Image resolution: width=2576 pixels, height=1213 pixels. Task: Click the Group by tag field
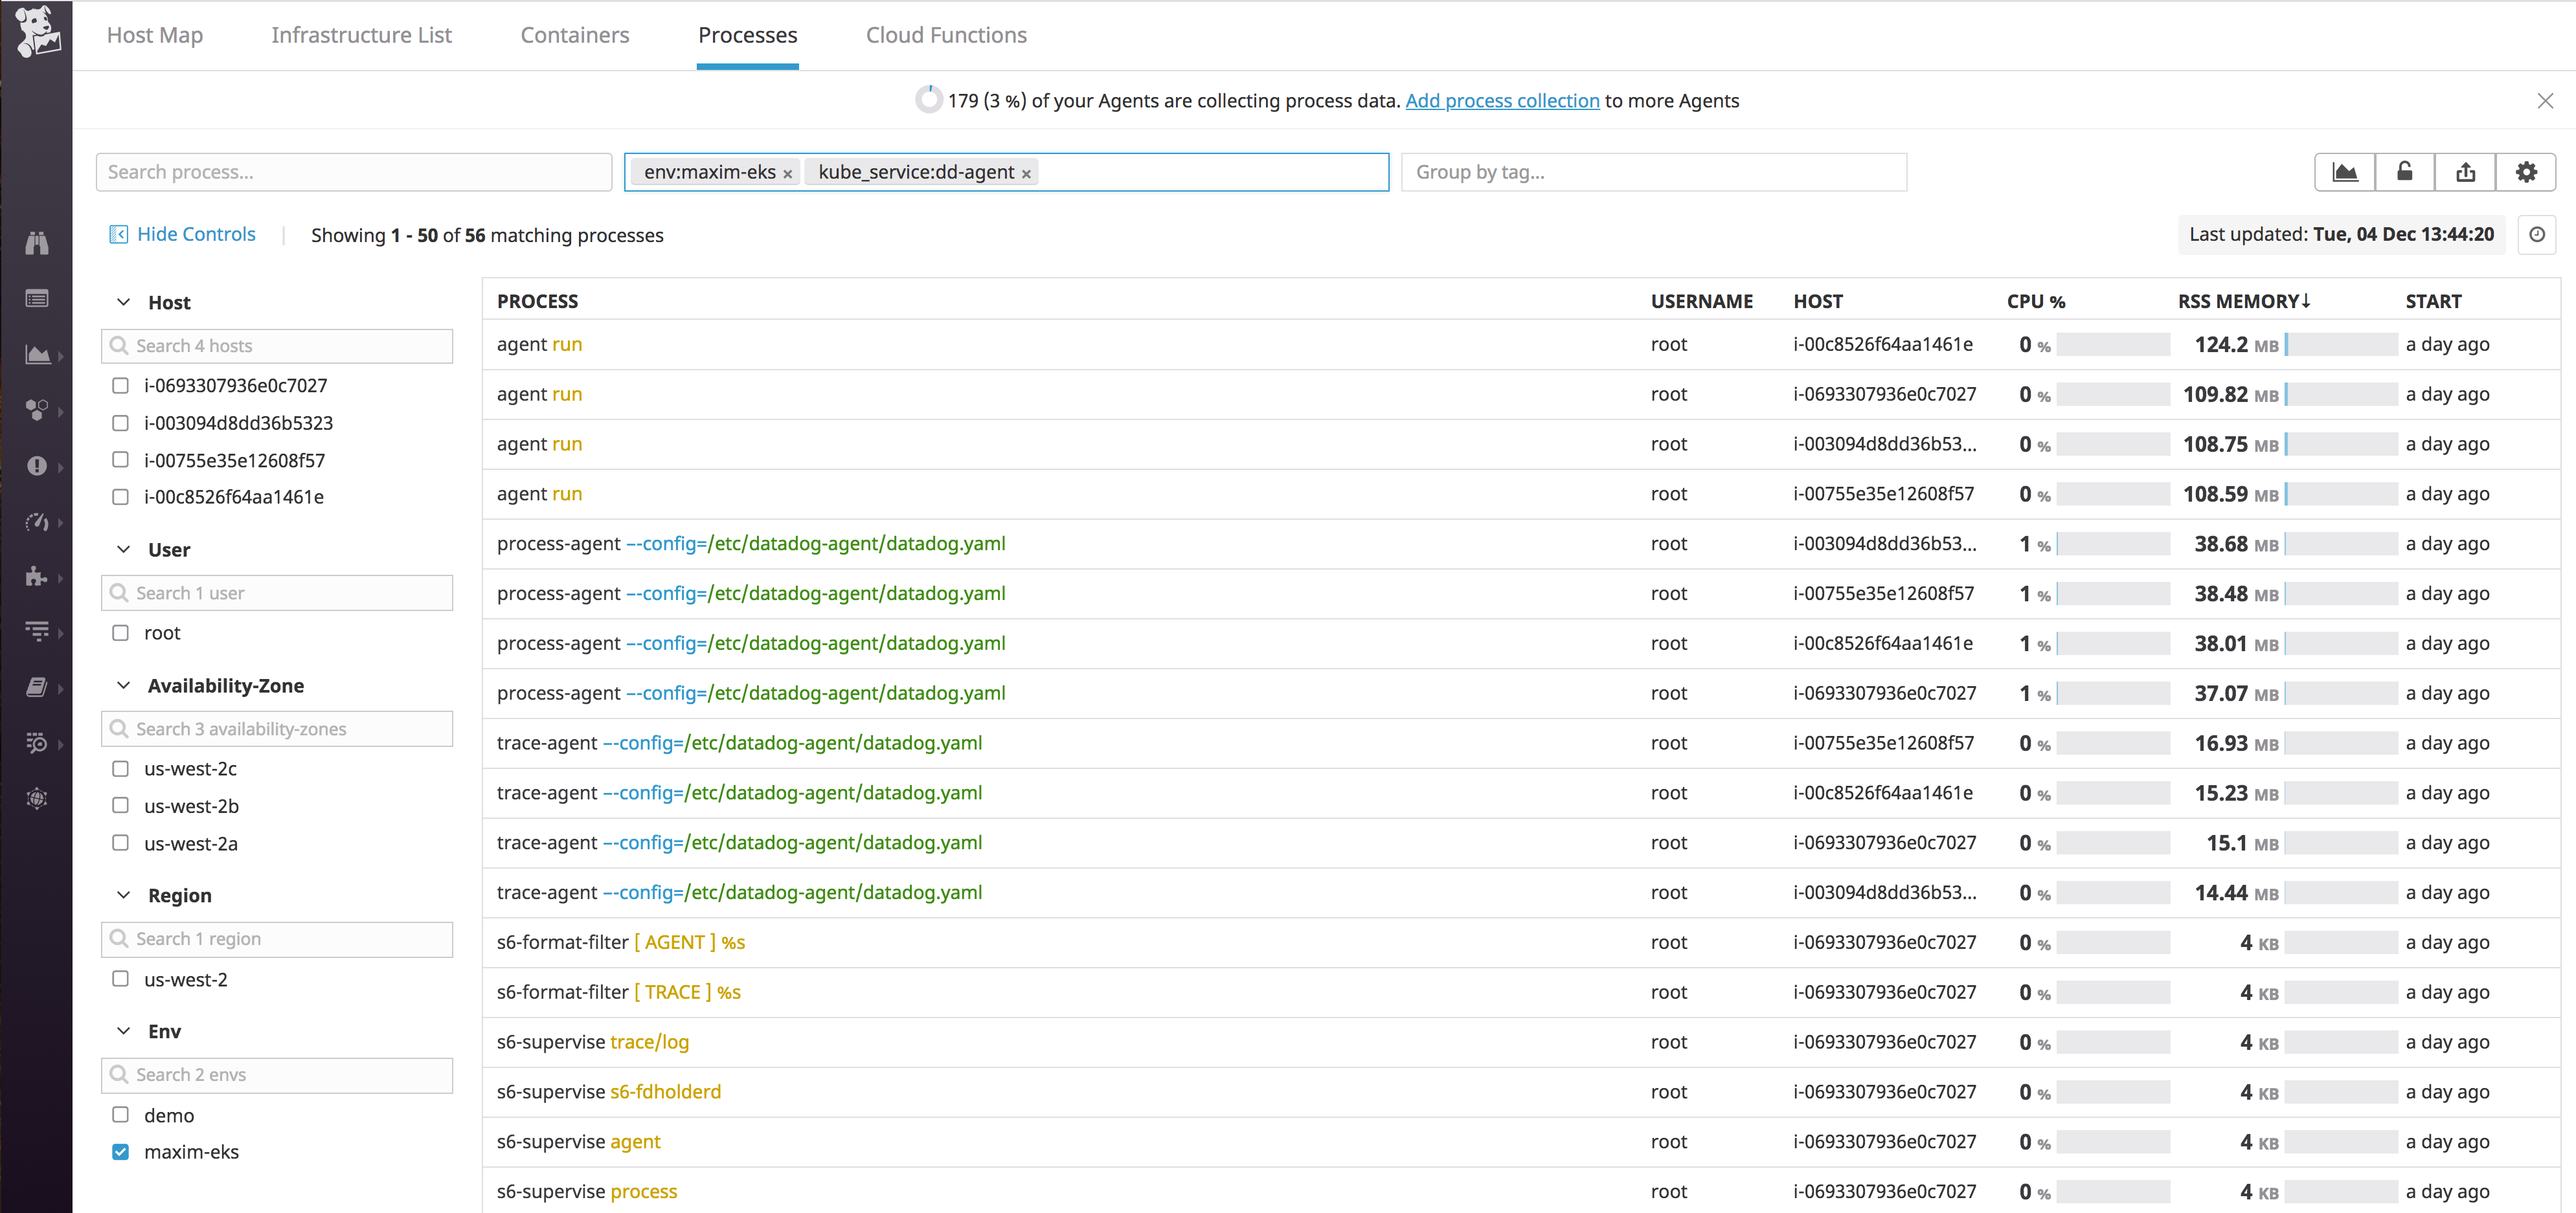click(x=1650, y=171)
